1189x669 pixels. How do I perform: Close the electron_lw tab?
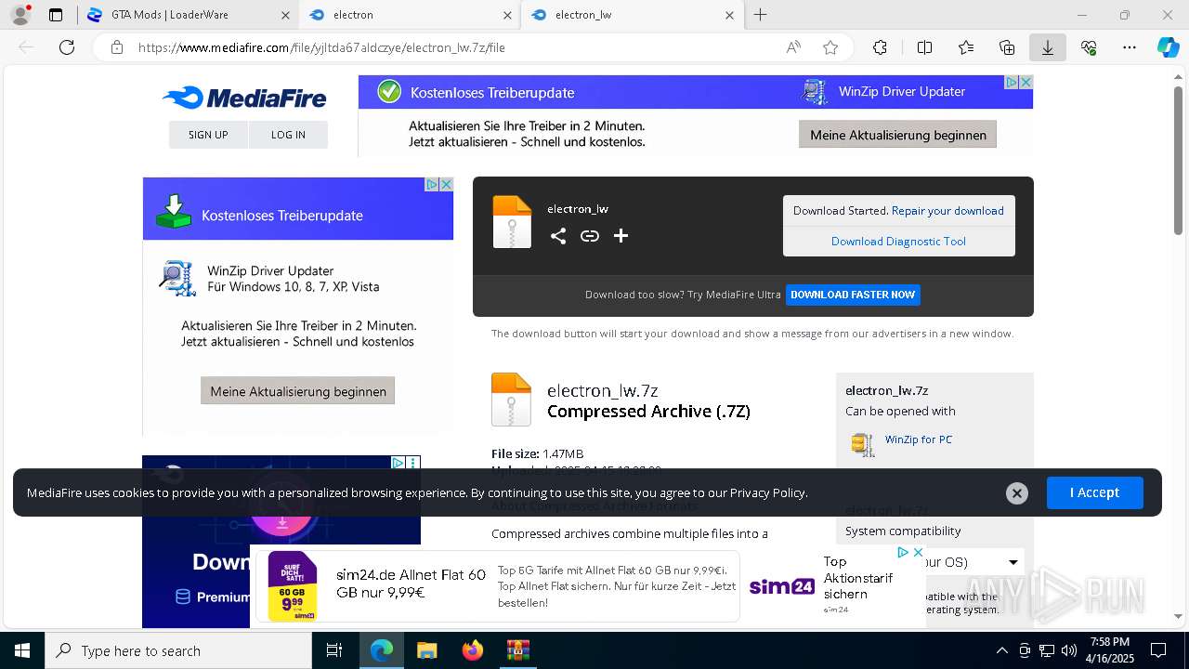point(729,15)
